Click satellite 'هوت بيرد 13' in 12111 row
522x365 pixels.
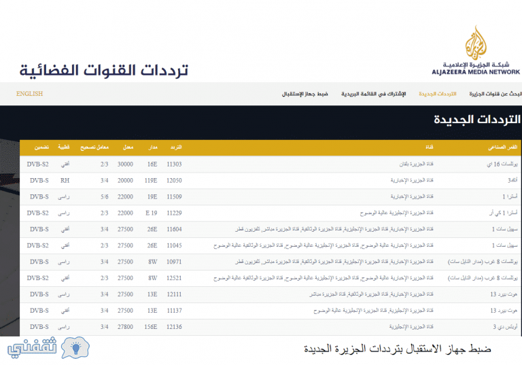click(504, 294)
